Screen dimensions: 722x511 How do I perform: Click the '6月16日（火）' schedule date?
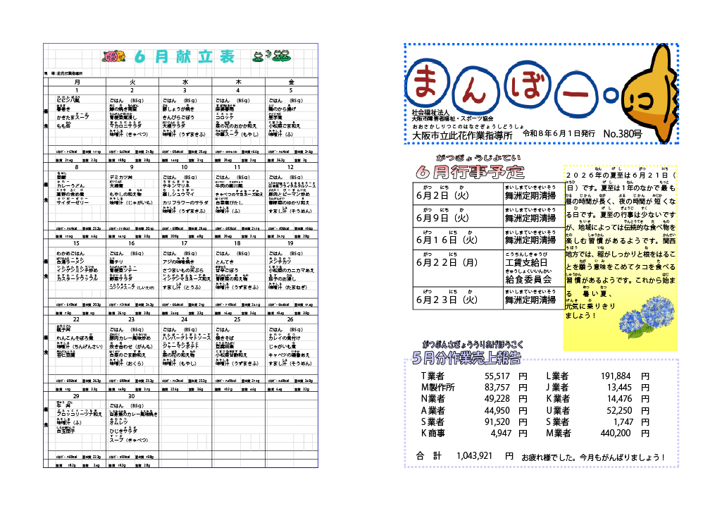tap(447, 240)
